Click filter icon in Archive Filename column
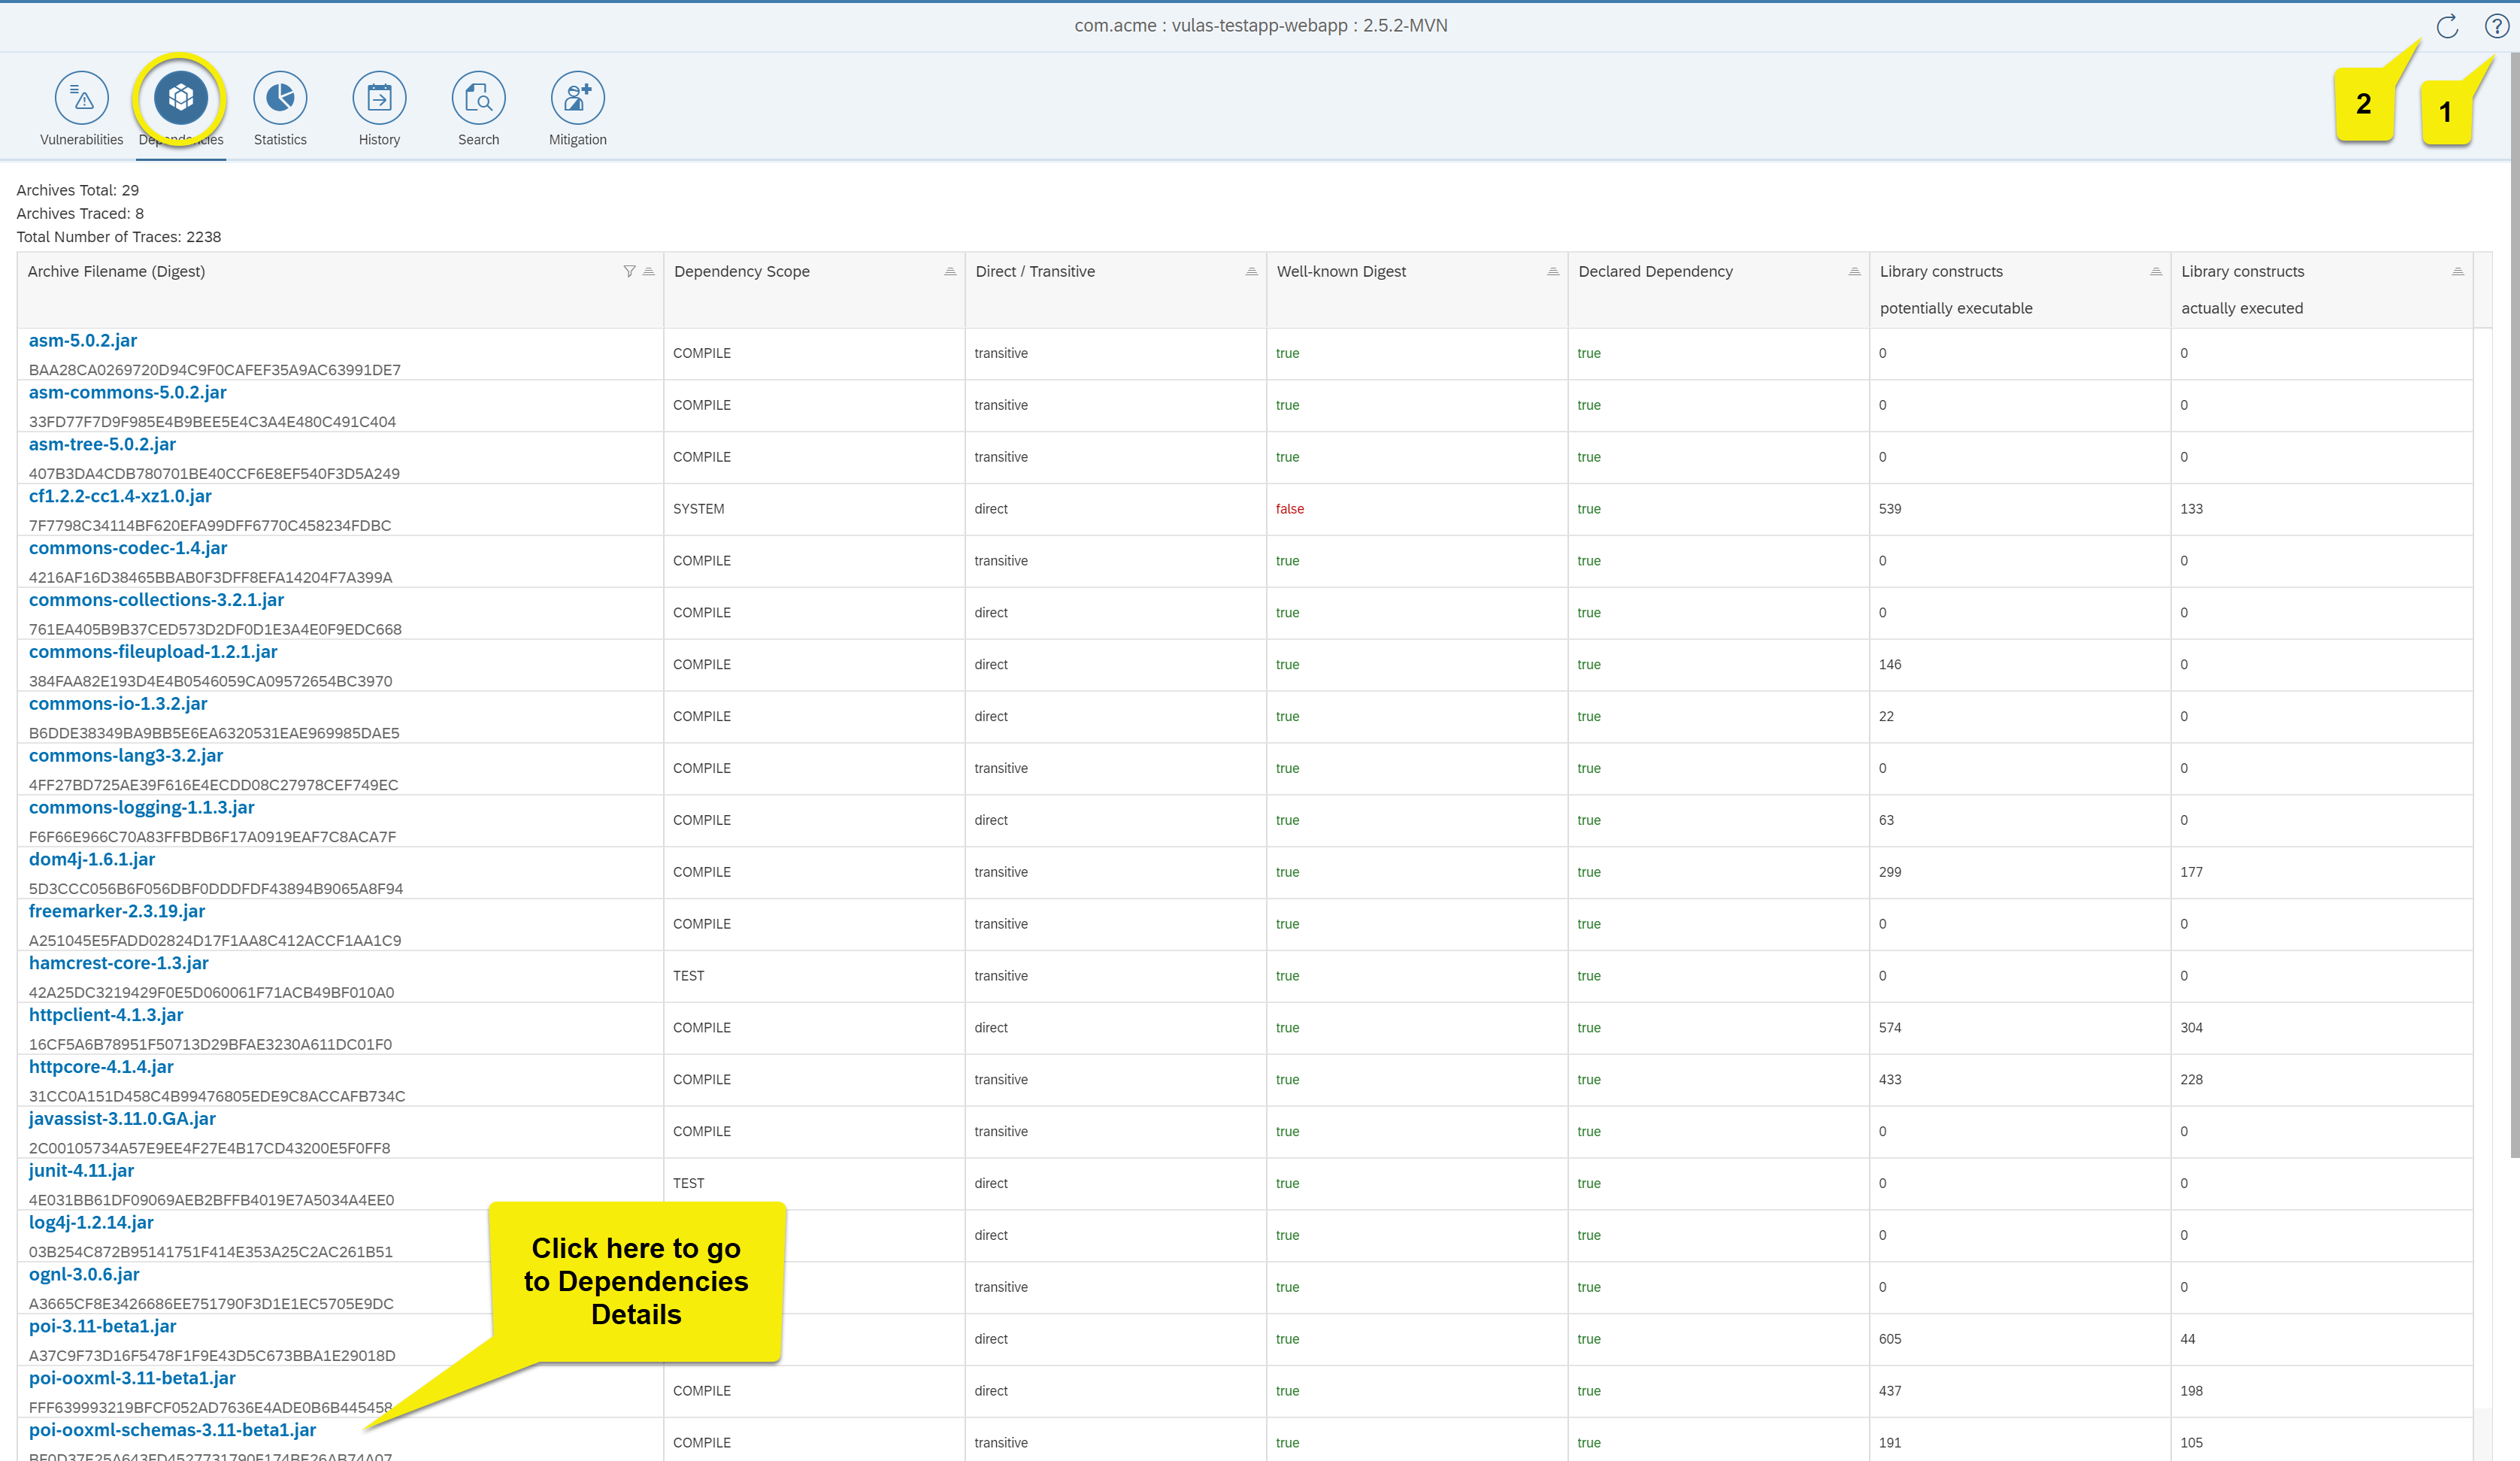This screenshot has height=1461, width=2520. pyautogui.click(x=629, y=271)
